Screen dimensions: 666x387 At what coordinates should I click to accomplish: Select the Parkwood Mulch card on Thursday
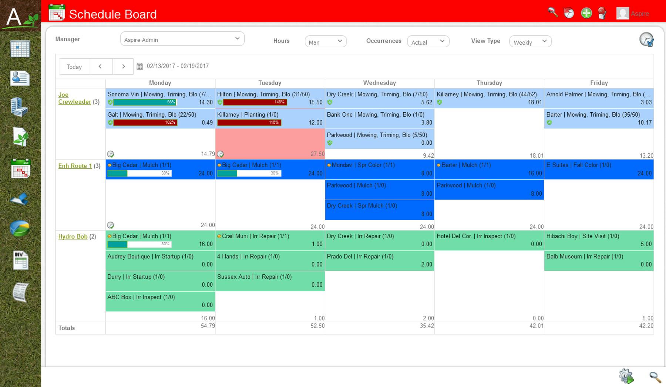[x=489, y=189]
